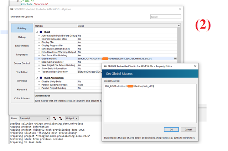The image size is (228, 151).
Task: Click transcript line 'Preparing to load data'
Action: coord(26,142)
